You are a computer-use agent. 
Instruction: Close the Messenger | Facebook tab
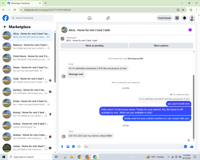point(40,3)
